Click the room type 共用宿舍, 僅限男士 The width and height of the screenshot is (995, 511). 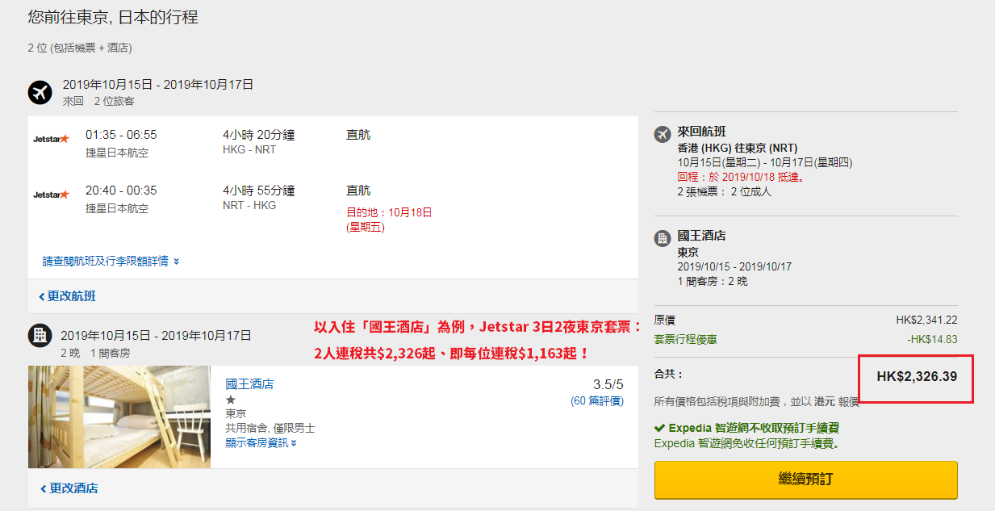[270, 428]
